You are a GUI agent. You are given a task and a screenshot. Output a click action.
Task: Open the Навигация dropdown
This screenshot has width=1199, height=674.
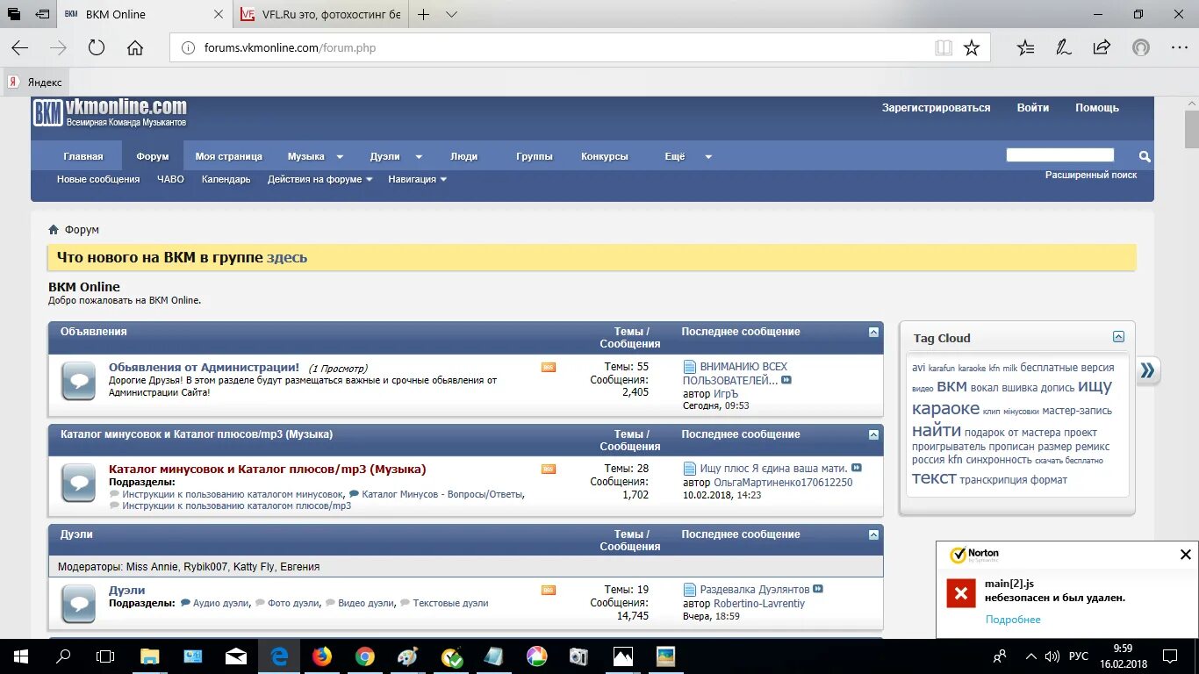417,179
